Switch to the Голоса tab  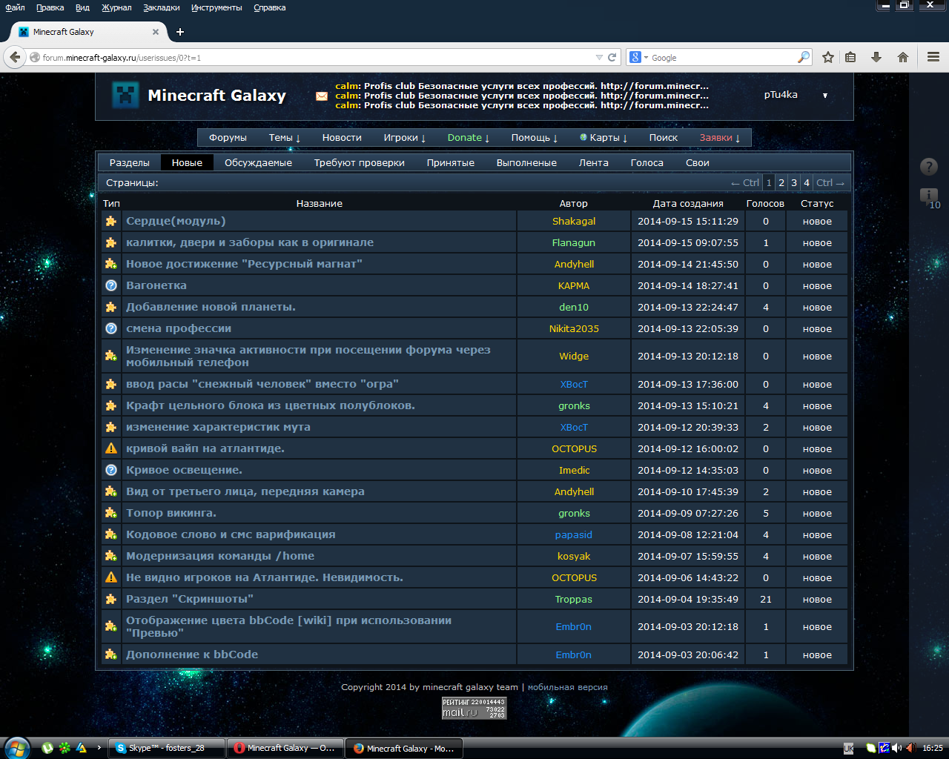pyautogui.click(x=647, y=162)
